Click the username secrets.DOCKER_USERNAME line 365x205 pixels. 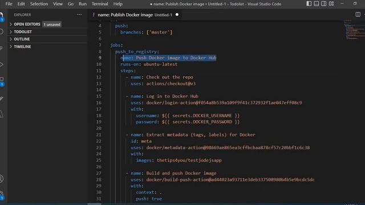click(x=188, y=116)
